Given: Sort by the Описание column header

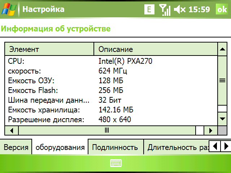Looking at the screenshot, I should pyautogui.click(x=155, y=49).
